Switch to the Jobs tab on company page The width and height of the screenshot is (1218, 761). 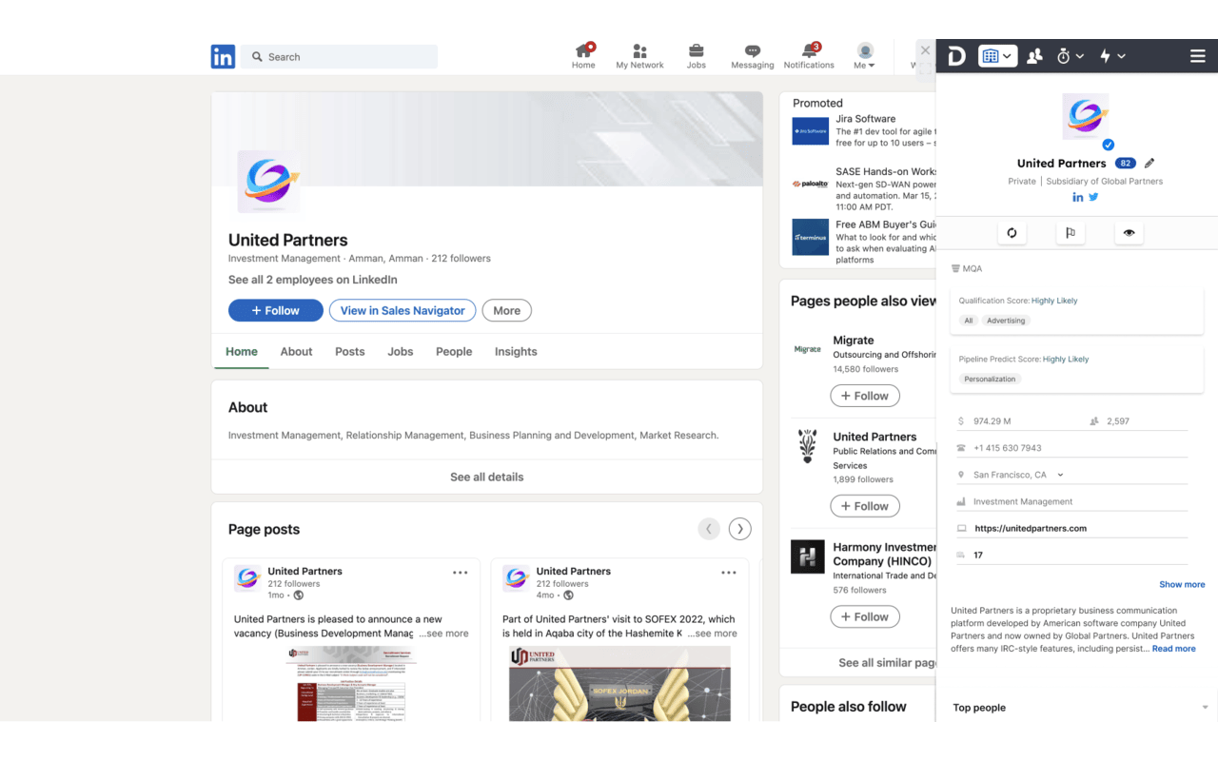pos(401,351)
